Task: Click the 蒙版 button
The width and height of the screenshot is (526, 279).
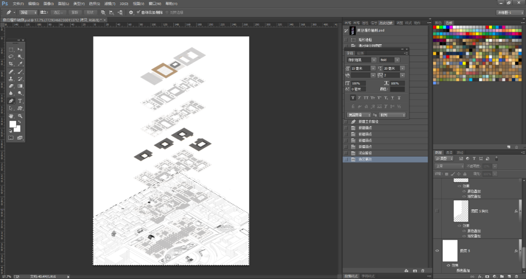Action: tap(75, 12)
